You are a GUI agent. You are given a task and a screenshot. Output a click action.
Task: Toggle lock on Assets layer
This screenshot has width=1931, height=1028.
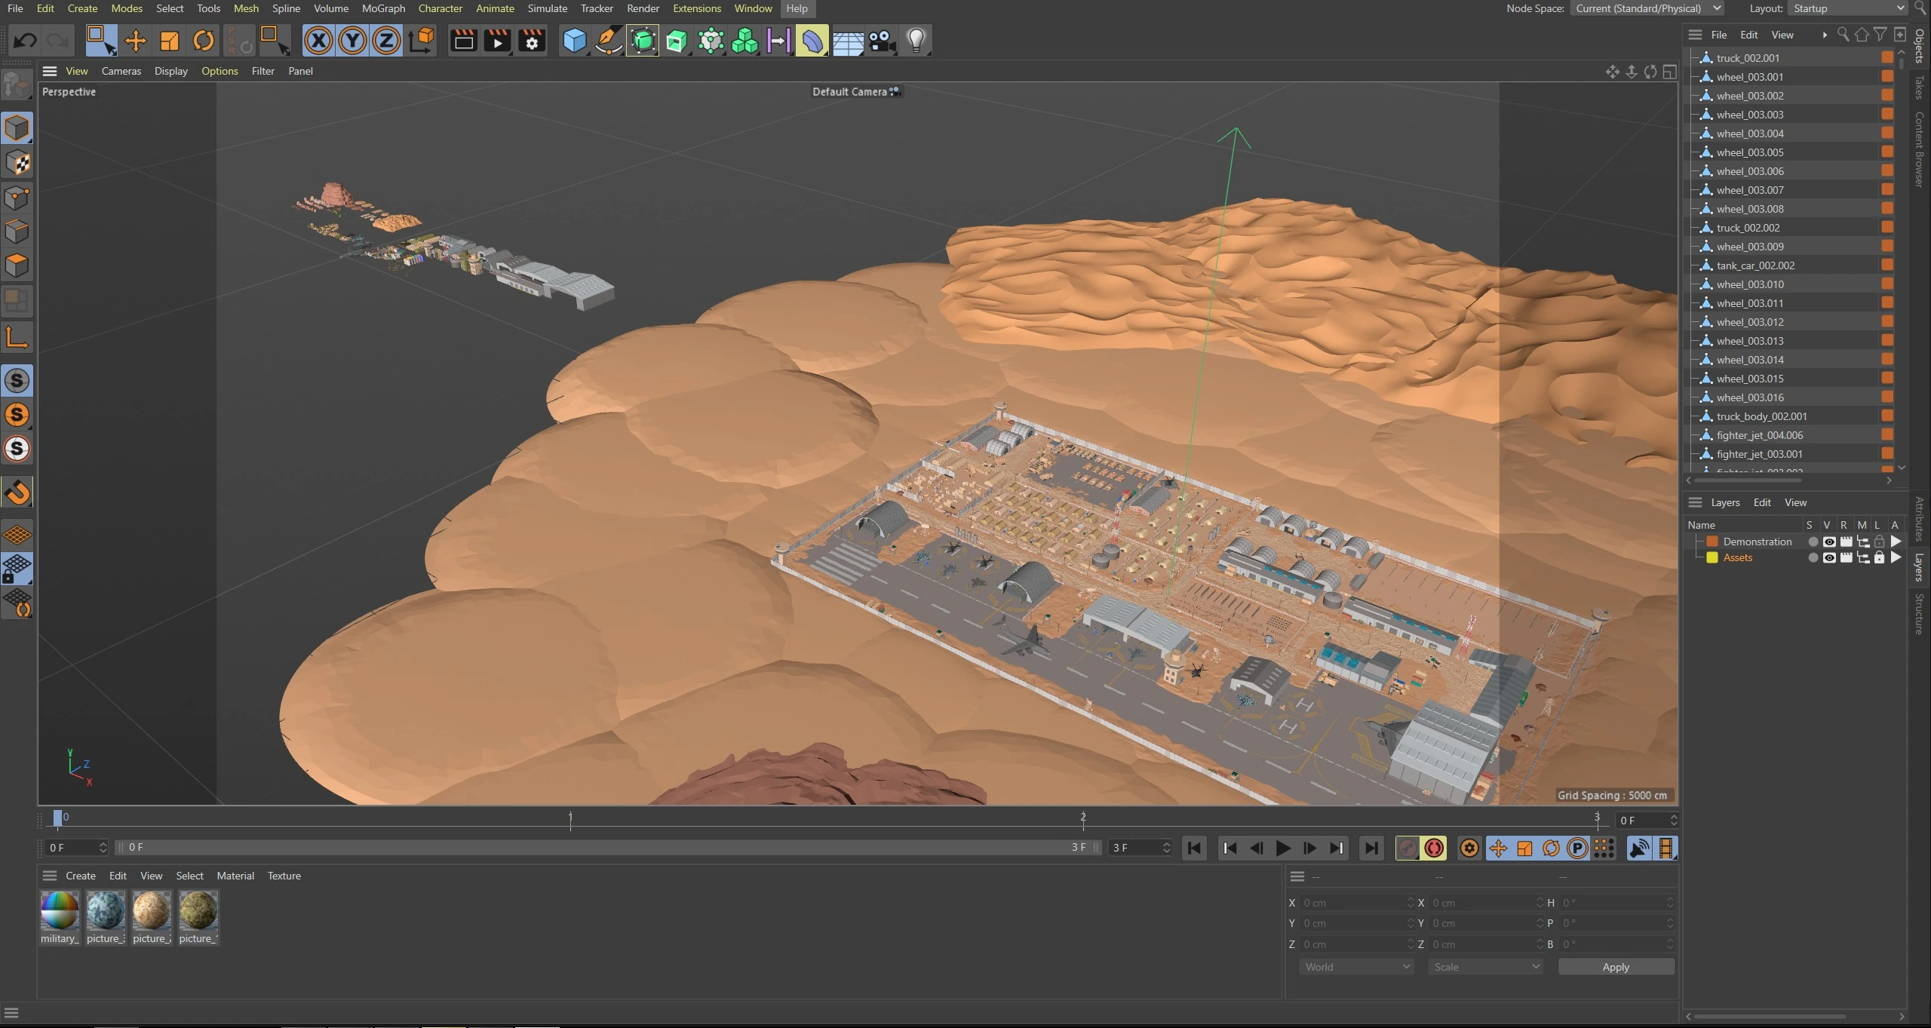pos(1879,558)
